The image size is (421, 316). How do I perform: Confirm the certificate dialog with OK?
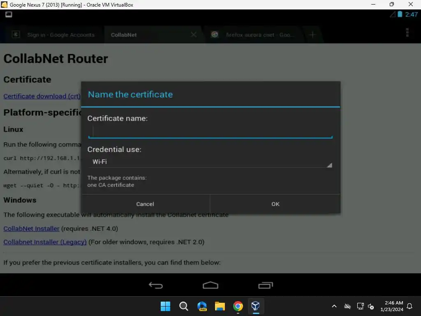click(x=275, y=204)
